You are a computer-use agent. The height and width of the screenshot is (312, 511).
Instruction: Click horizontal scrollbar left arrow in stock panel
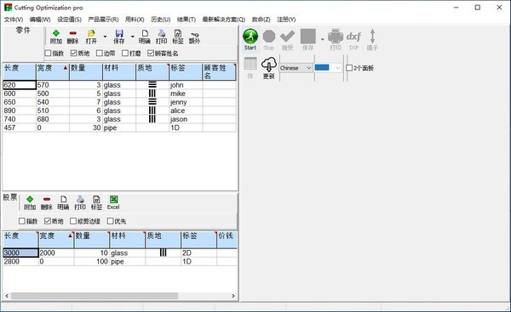pyautogui.click(x=7, y=296)
